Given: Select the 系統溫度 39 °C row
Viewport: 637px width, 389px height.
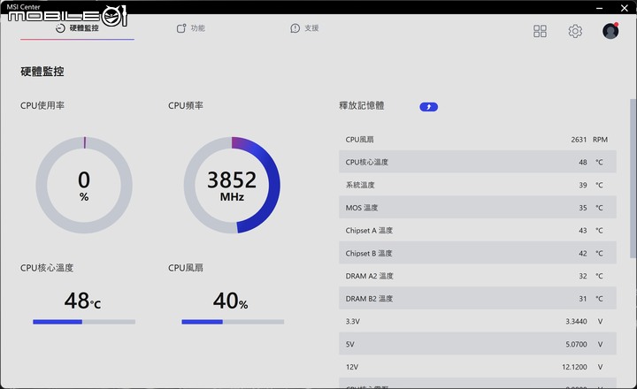Looking at the screenshot, I should [478, 185].
